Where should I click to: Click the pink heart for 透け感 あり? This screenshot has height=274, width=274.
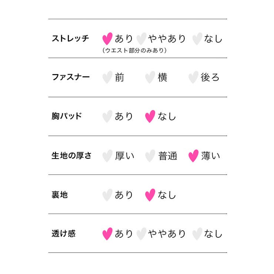107,234
